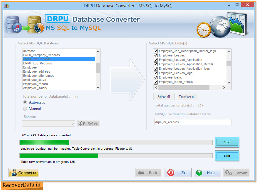Click table list vertical scrollbar thumb
Screen dimensions: 257x190
tap(229, 64)
